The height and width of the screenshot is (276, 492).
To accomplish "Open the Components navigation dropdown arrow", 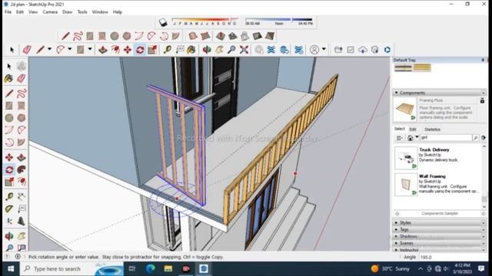I will [x=417, y=137].
